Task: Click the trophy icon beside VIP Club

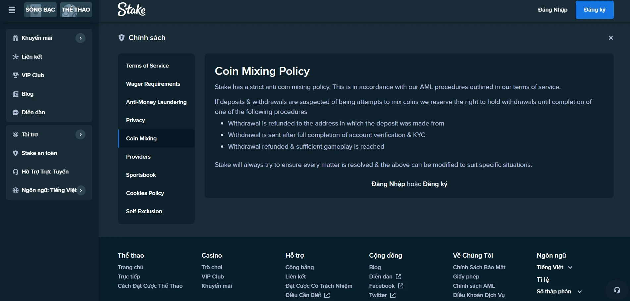Action: click(x=15, y=75)
